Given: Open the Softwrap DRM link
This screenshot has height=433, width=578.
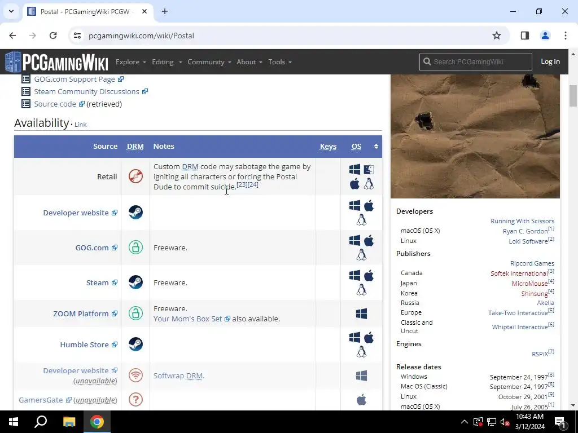Looking at the screenshot, I should tap(178, 375).
